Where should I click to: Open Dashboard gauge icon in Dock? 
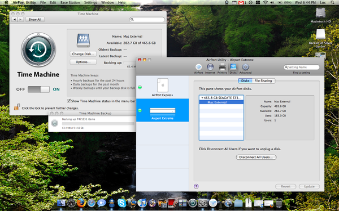click(x=71, y=203)
